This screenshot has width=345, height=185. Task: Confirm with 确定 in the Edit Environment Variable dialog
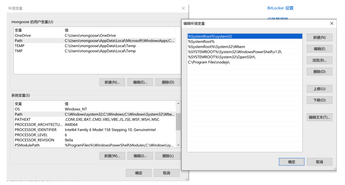291,162
